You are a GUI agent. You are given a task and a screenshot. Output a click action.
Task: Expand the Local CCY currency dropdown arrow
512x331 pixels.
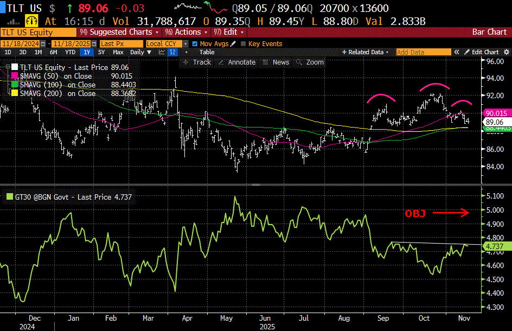tap(185, 44)
